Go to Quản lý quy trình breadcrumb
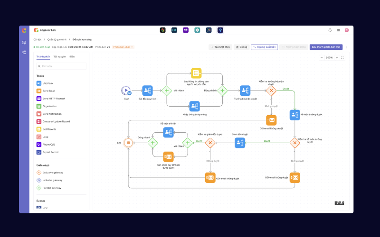Screen dimensions: 380x237 point(57,40)
